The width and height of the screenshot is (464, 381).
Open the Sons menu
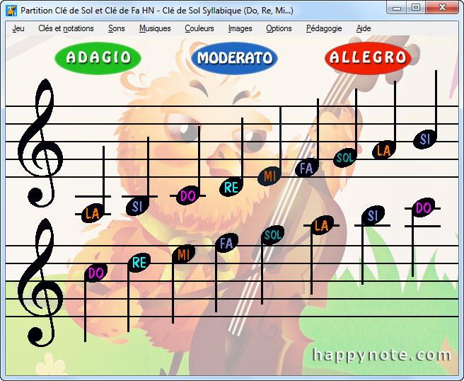(x=116, y=28)
